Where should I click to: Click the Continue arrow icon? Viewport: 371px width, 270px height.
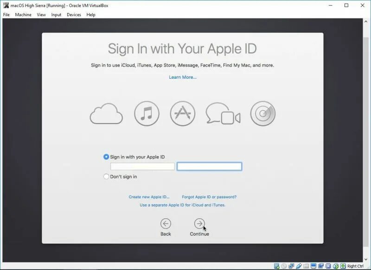tap(199, 224)
